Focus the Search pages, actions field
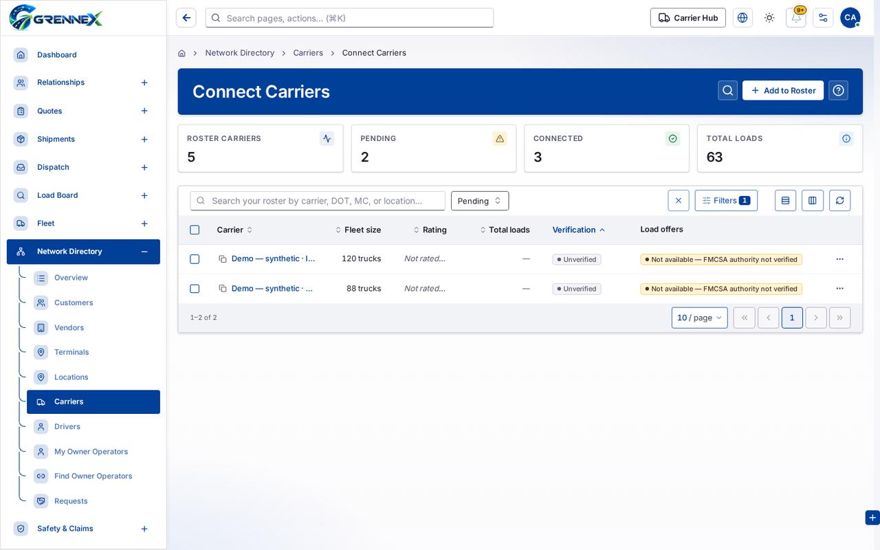 pyautogui.click(x=349, y=18)
